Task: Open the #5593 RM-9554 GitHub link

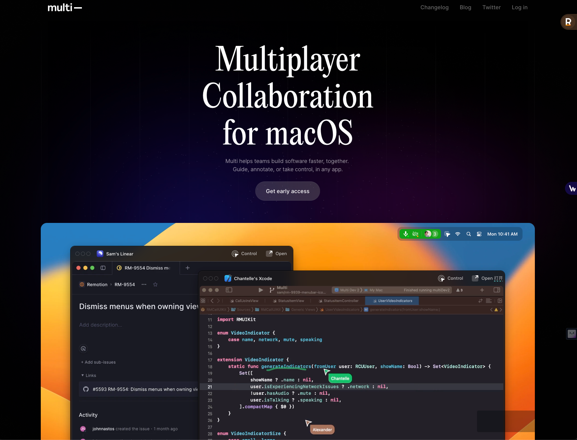Action: click(x=138, y=389)
